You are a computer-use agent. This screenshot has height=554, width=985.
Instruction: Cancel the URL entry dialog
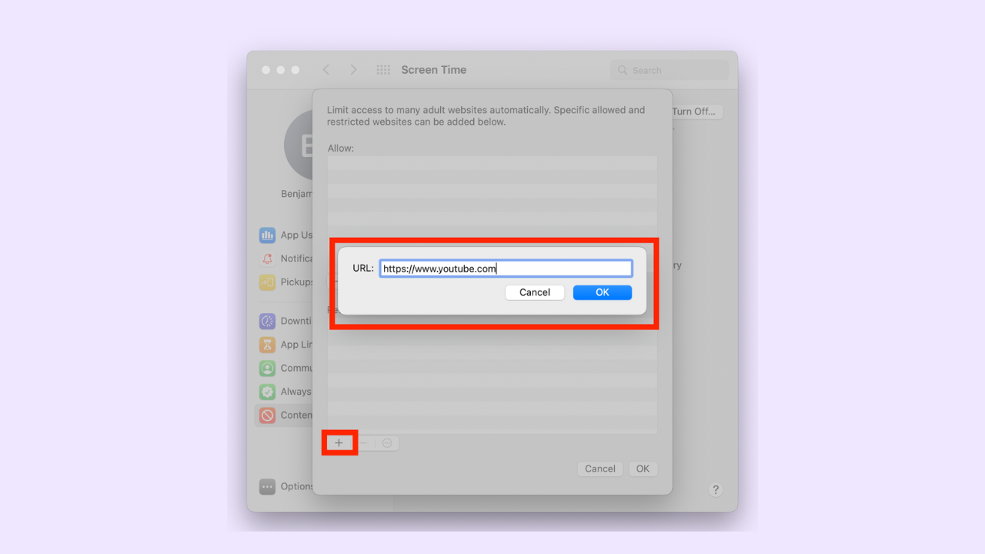point(535,292)
